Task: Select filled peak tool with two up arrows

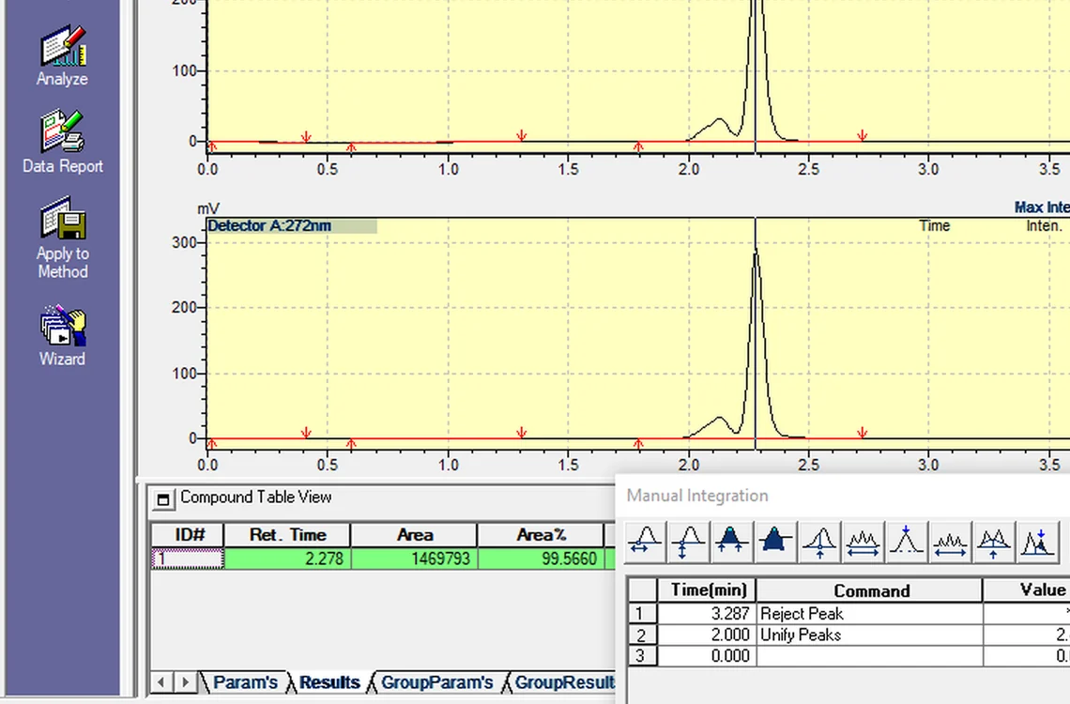Action: [x=731, y=543]
